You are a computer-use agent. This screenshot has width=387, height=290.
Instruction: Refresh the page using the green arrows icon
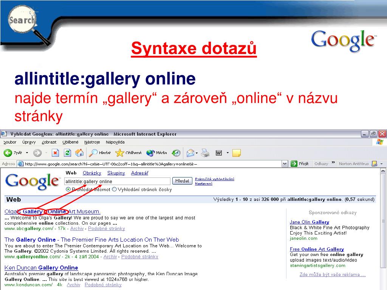[x=67, y=153]
